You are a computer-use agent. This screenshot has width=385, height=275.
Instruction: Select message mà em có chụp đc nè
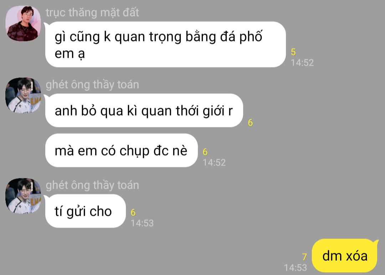122,151
